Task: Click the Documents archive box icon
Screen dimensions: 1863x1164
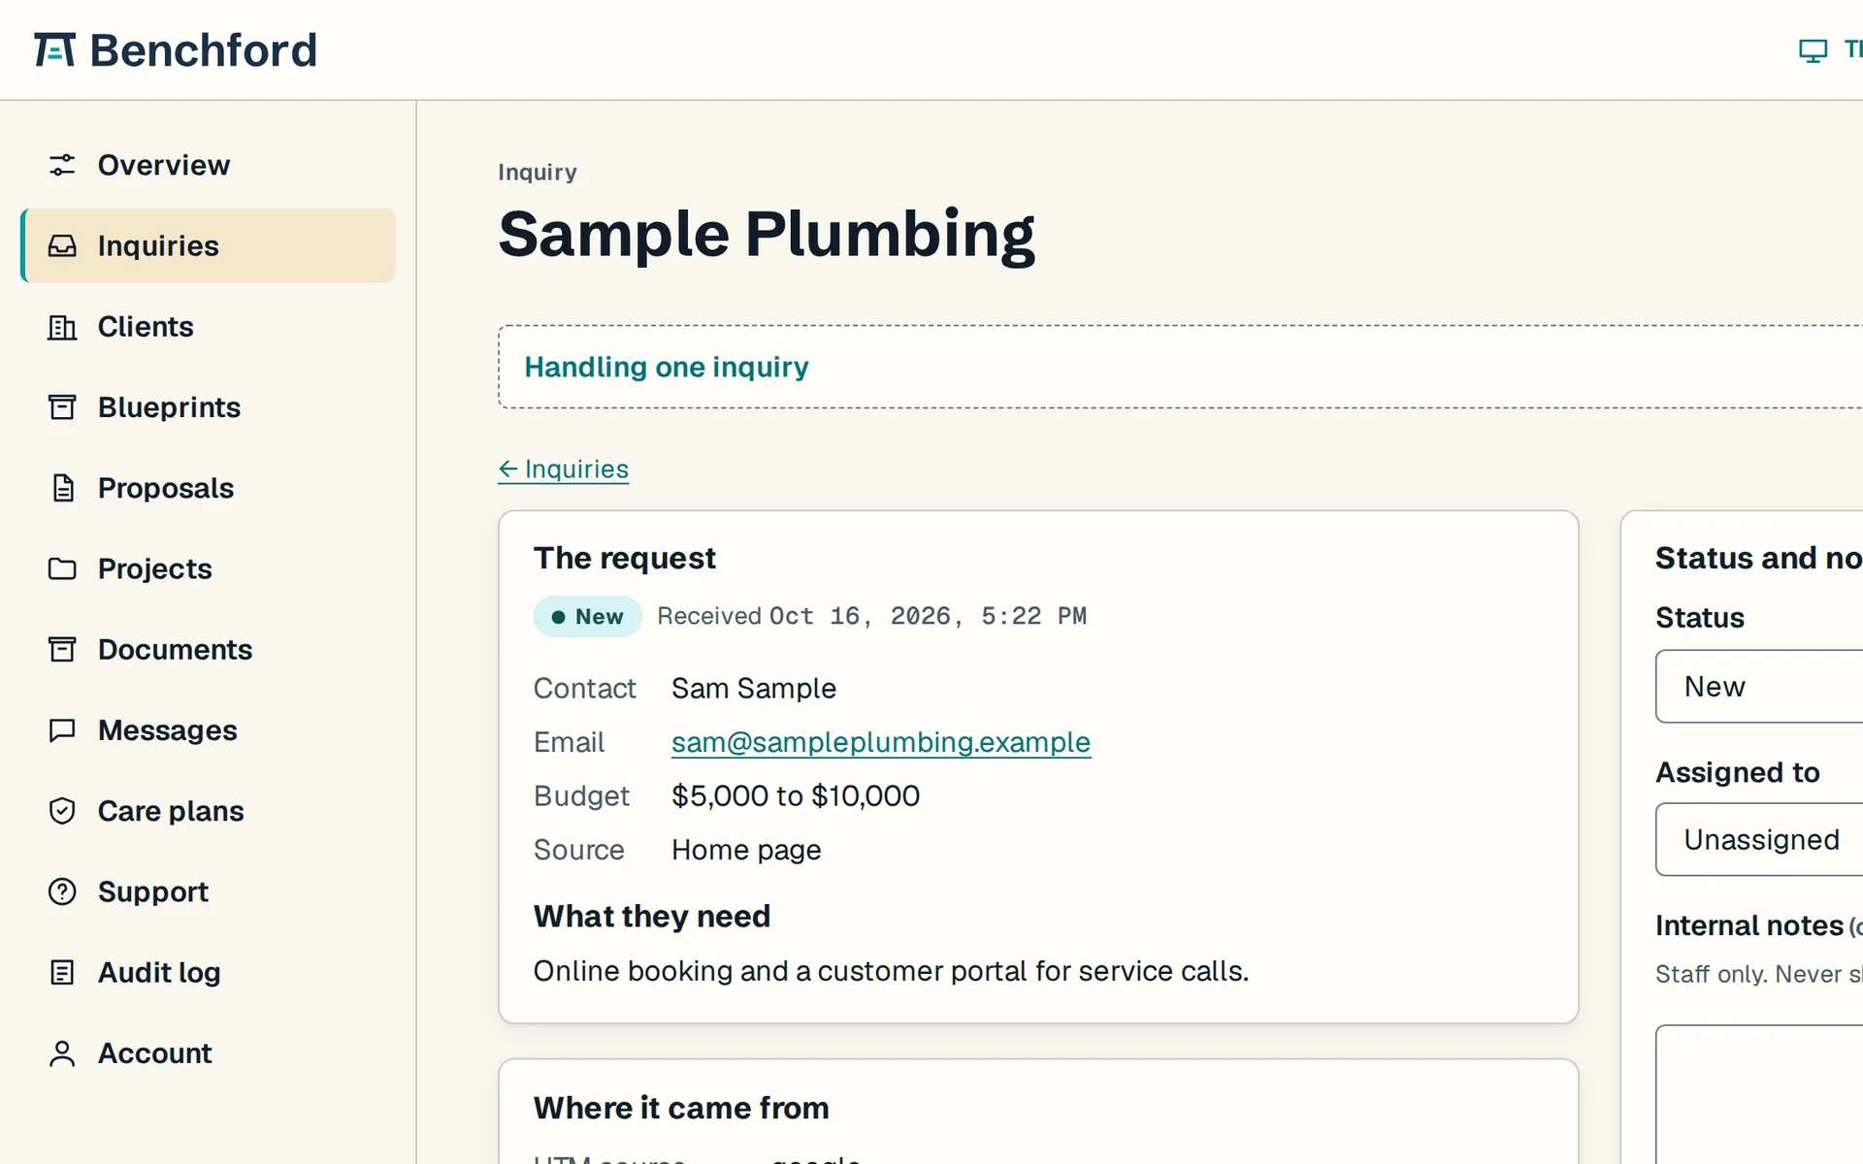Action: coord(62,649)
